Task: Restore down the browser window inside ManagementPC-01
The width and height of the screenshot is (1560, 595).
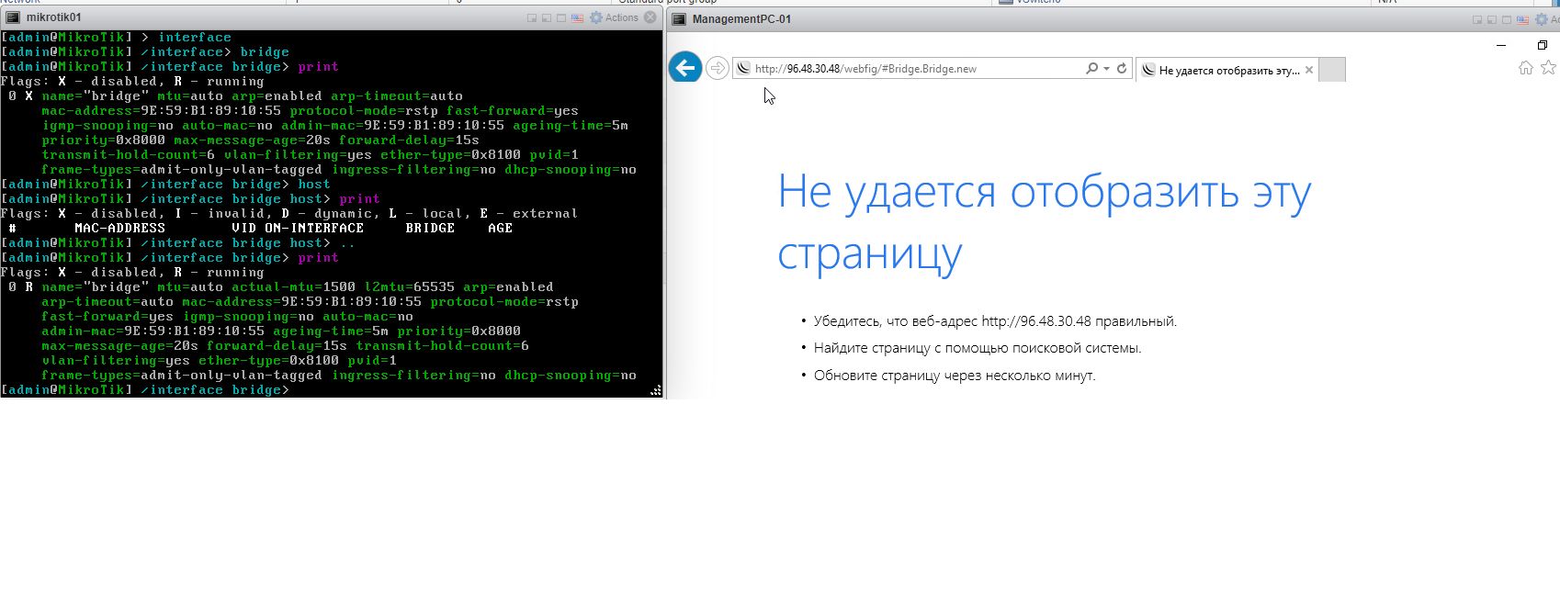Action: [x=1543, y=45]
